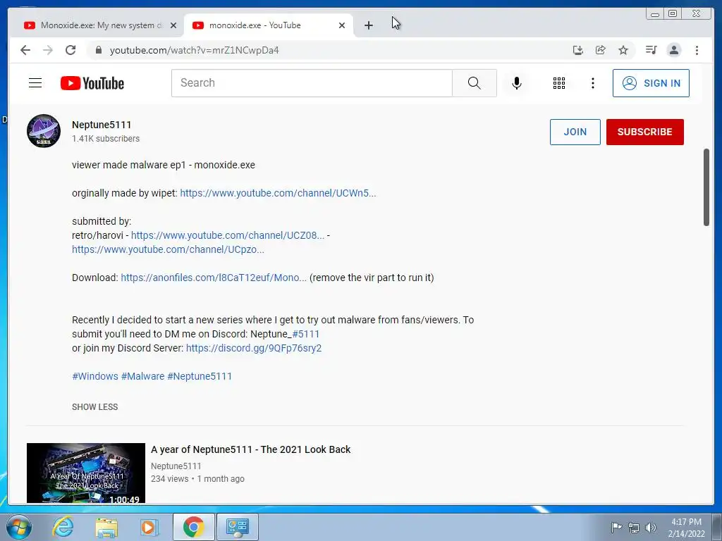Open Windows Media Player from taskbar
The height and width of the screenshot is (541, 722).
tap(149, 527)
